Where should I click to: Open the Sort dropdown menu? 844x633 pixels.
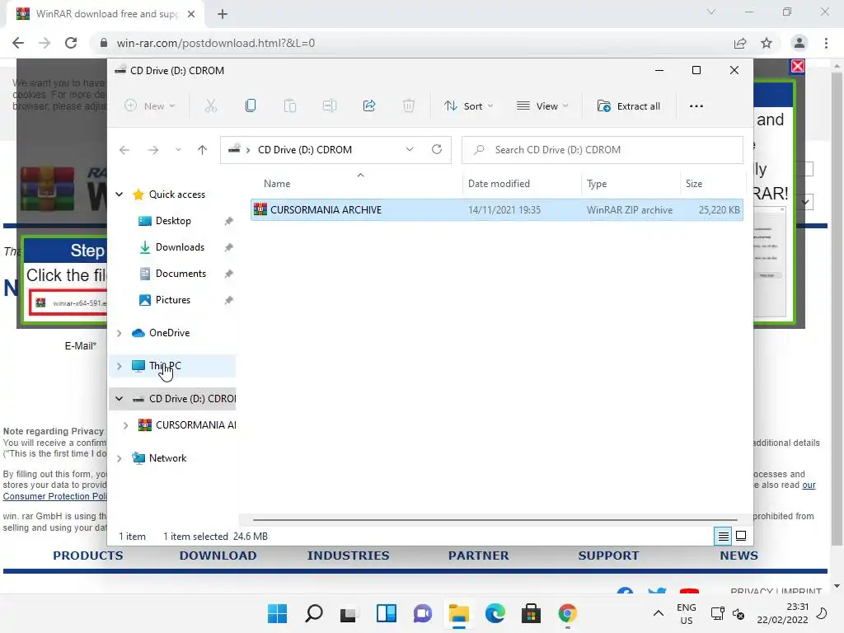pos(468,106)
